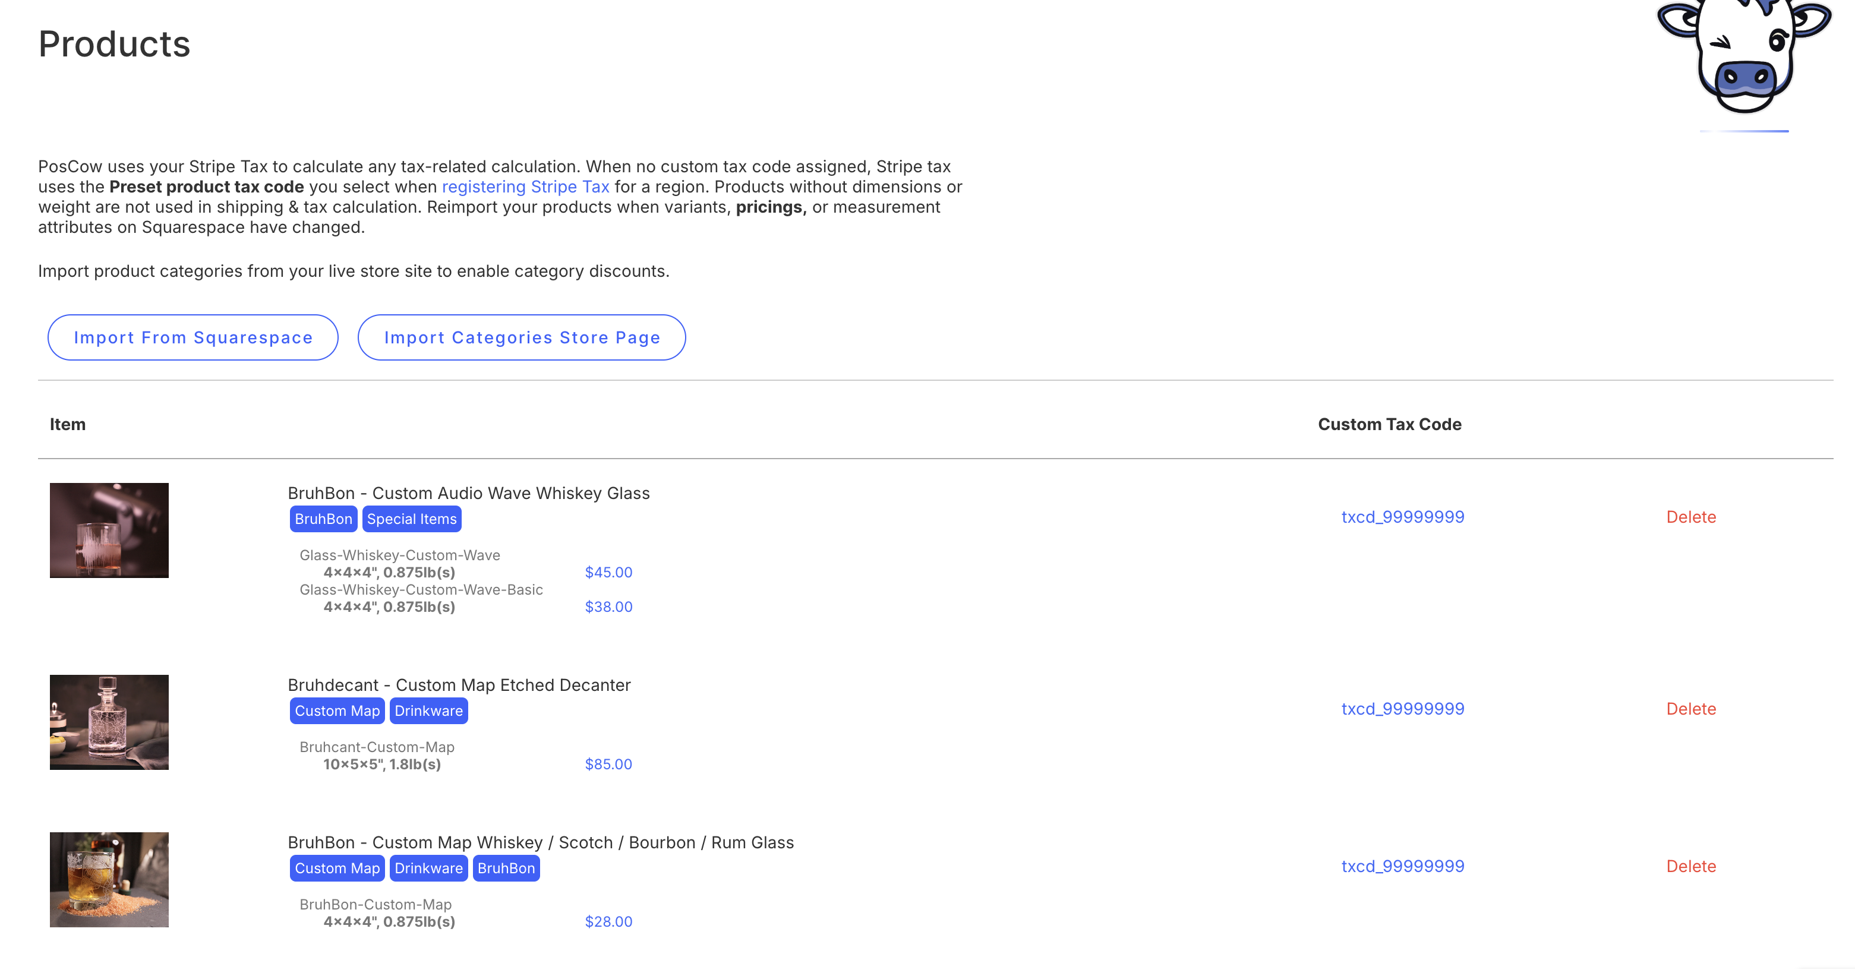Open the registering Stripe Tax link
Viewport: 1855px width, 979px height.
click(x=525, y=187)
